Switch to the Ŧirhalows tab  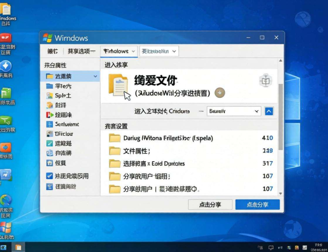point(119,51)
